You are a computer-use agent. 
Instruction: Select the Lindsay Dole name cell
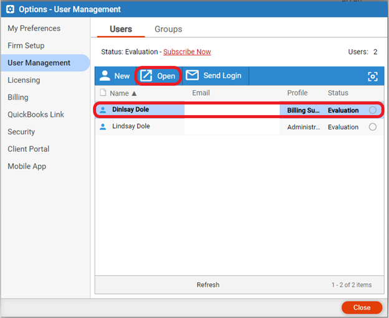[131, 126]
